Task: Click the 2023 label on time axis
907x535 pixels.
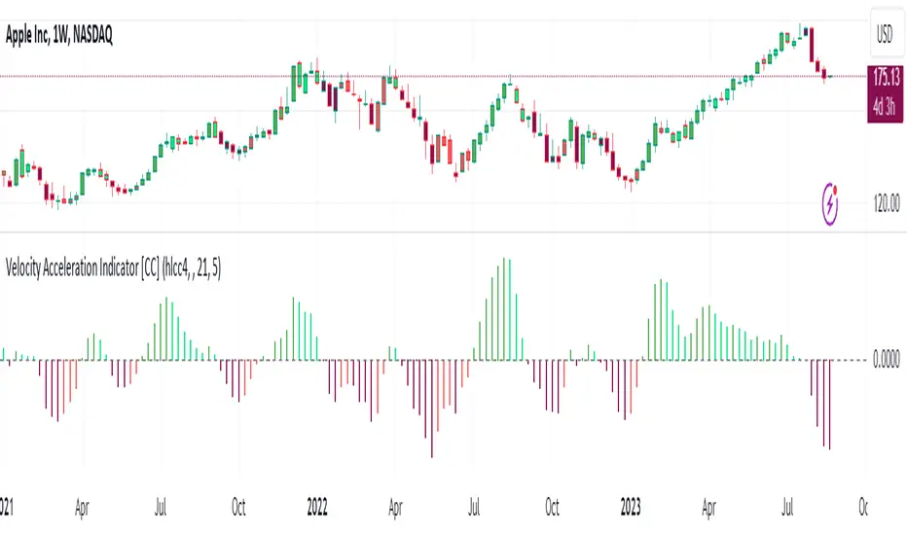Action: 628,506
